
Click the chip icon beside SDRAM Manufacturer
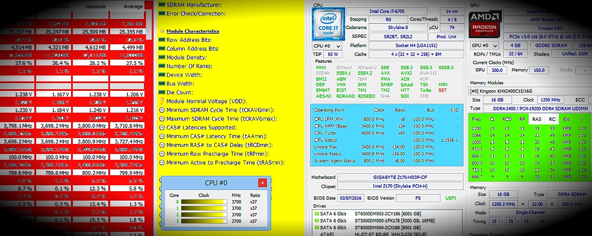pyautogui.click(x=162, y=5)
